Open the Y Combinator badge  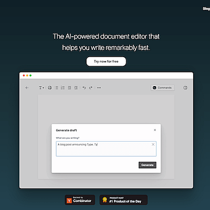click(80, 200)
